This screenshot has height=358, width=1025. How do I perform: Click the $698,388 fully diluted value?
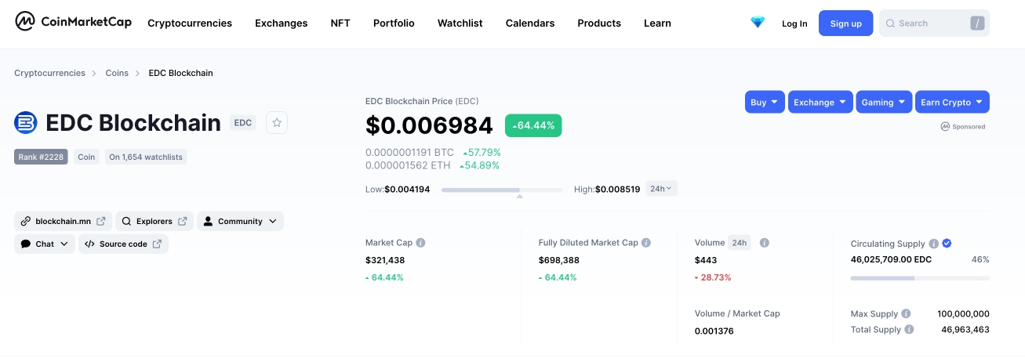[x=559, y=260]
